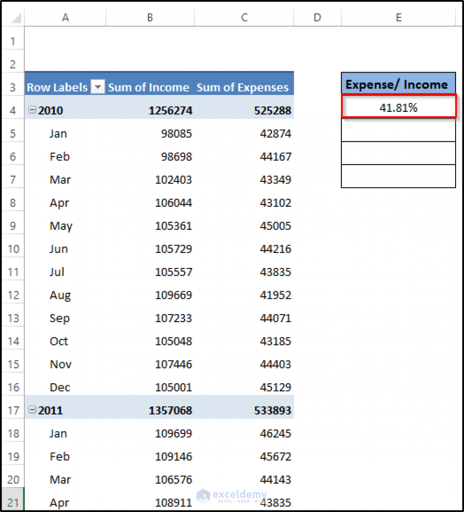Image resolution: width=464 pixels, height=512 pixels.
Task: Select column A header
Action: coord(65,17)
